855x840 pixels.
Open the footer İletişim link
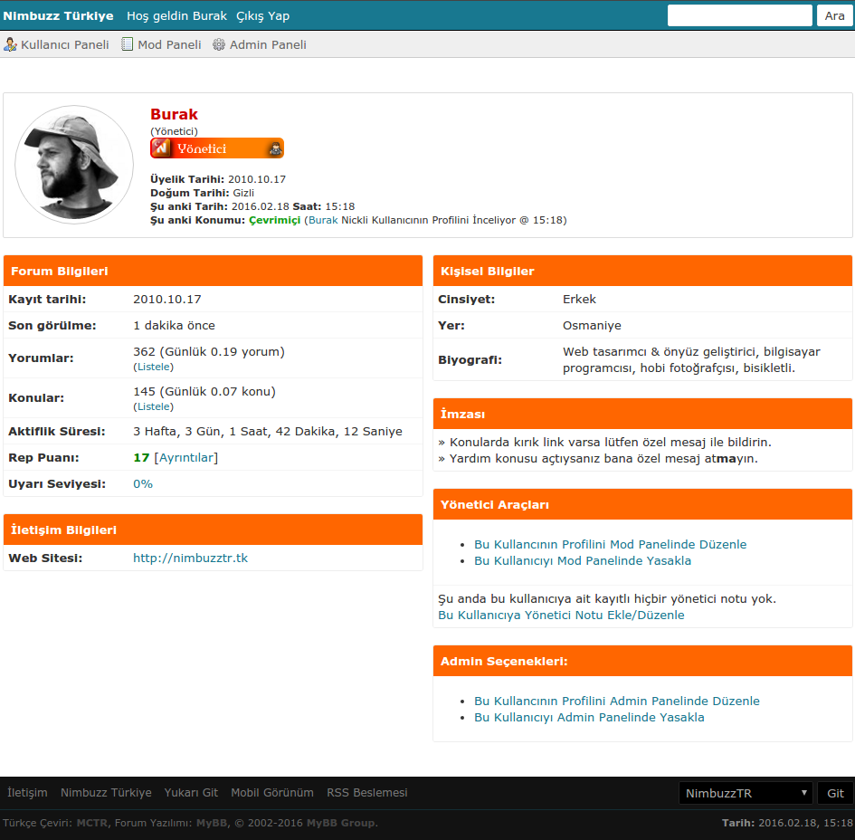point(27,793)
